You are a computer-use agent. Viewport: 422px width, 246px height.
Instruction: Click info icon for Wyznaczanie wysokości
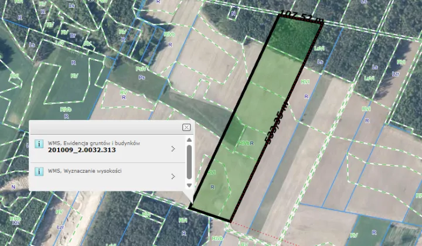39,172
